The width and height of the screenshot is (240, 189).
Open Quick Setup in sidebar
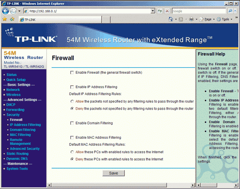[16, 80]
